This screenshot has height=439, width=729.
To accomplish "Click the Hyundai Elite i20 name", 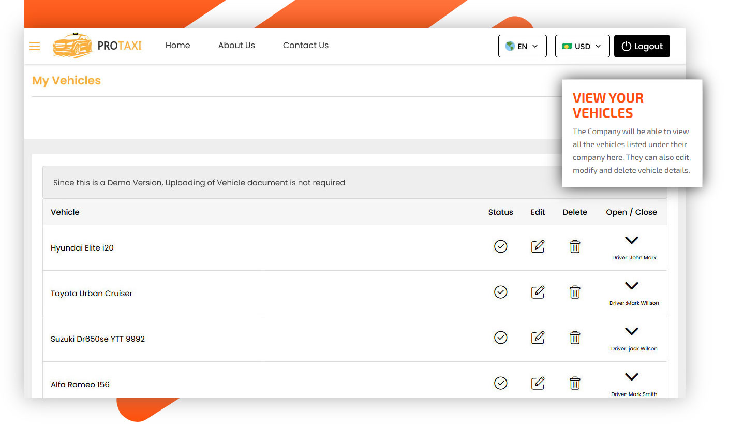I will pyautogui.click(x=82, y=247).
